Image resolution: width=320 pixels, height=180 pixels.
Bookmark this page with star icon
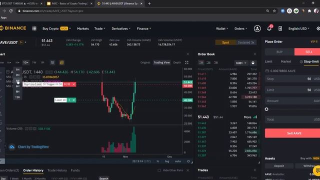(x=274, y=11)
